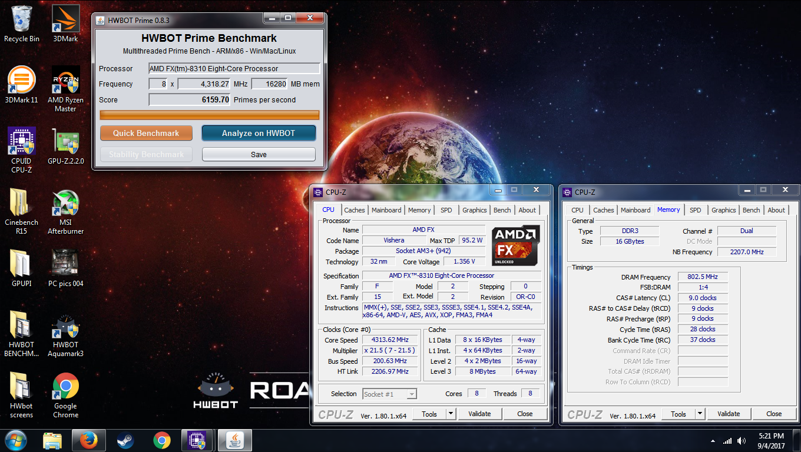Click the Code Name value Vishera
The height and width of the screenshot is (452, 801).
pyautogui.click(x=395, y=241)
